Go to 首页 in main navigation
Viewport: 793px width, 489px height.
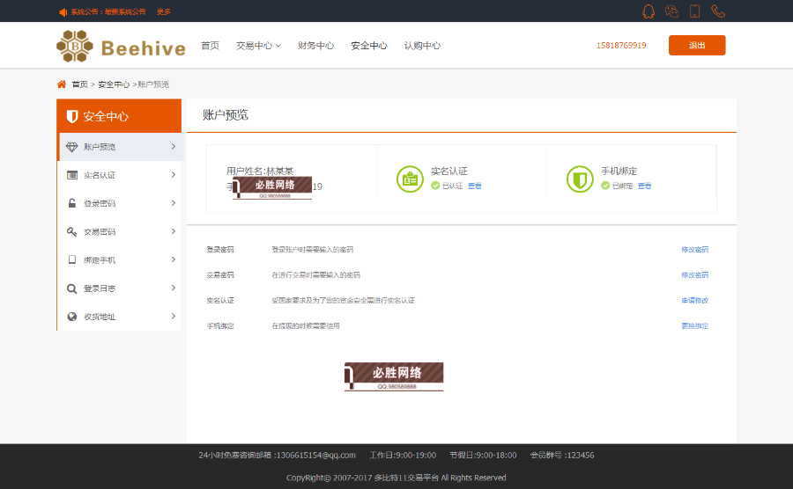click(x=210, y=46)
